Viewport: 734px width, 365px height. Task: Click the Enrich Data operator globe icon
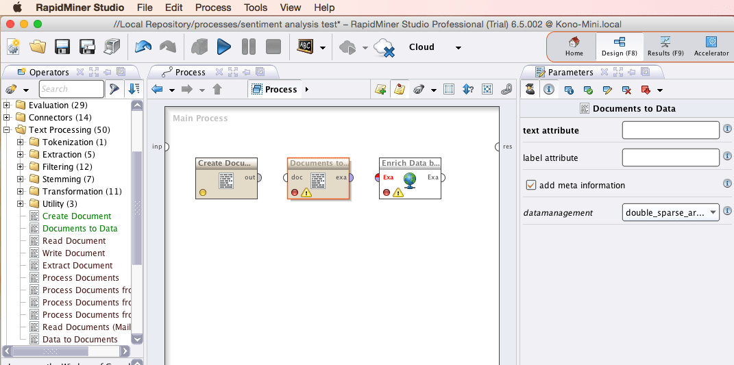click(410, 180)
